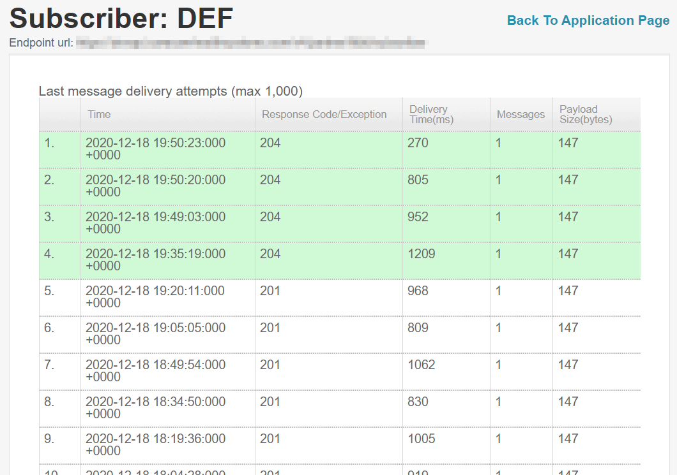Click the 204 response code in row 1
This screenshot has height=475, width=677.
pyautogui.click(x=270, y=143)
